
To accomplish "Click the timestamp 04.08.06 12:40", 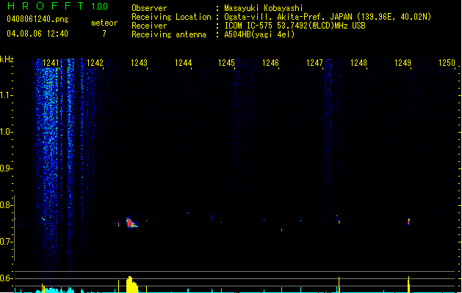I will coord(37,34).
